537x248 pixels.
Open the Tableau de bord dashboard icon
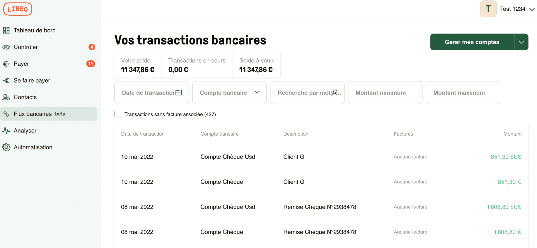(x=6, y=30)
